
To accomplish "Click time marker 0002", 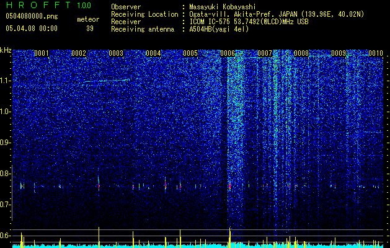I will click(x=79, y=53).
